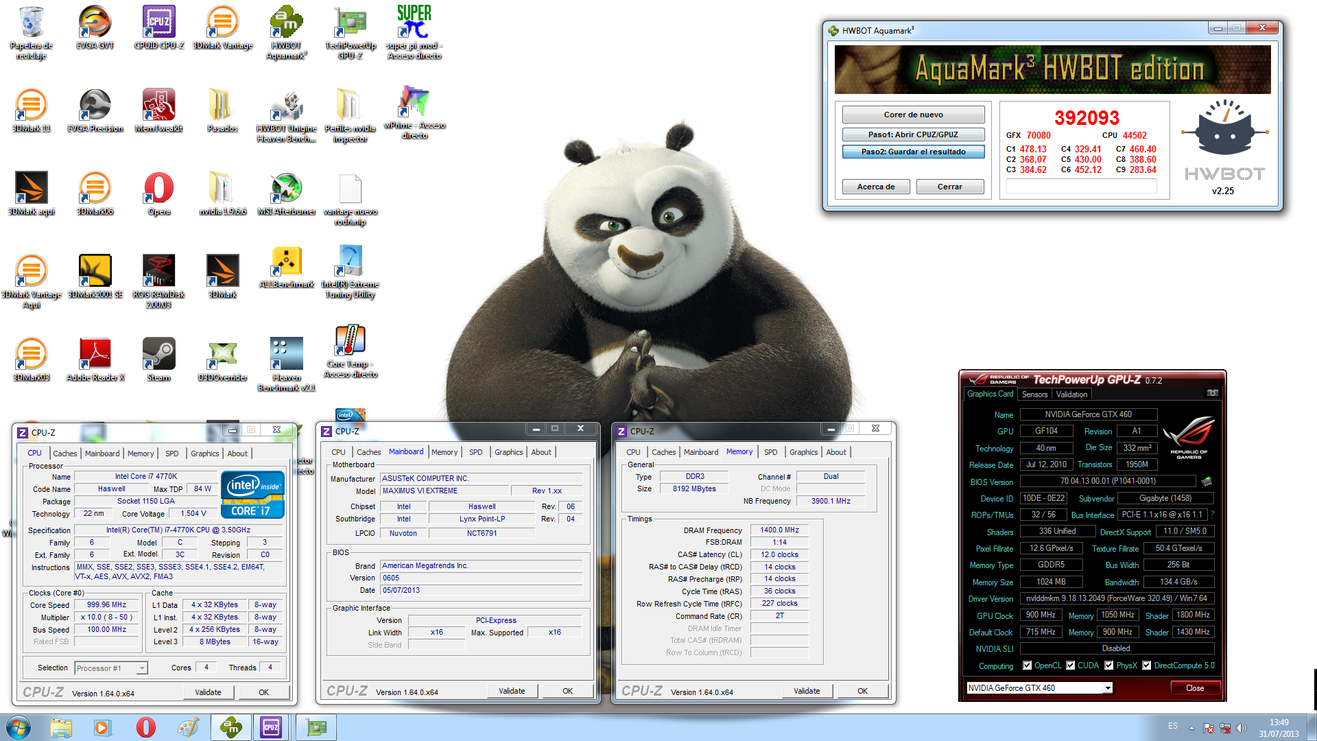The width and height of the screenshot is (1317, 741).
Task: Open the Windows Start button
Action: (x=19, y=727)
